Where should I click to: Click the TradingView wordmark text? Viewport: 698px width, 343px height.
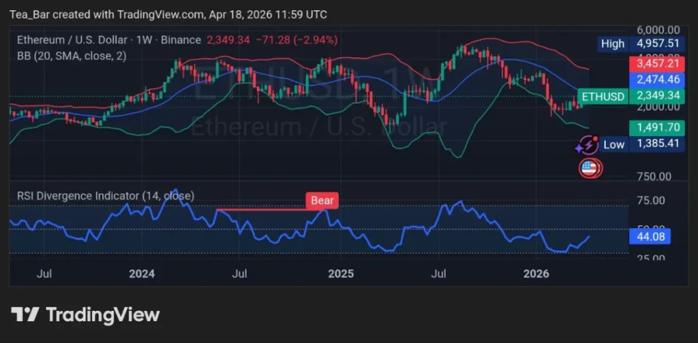pyautogui.click(x=102, y=314)
